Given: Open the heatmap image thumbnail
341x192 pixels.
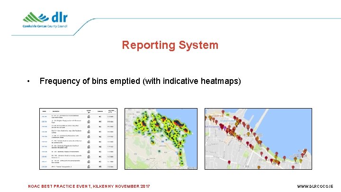Looking at the screenshot, I should point(161,138).
